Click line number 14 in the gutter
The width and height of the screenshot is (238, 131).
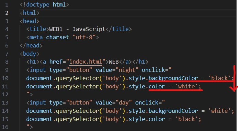pyautogui.click(x=5, y=111)
